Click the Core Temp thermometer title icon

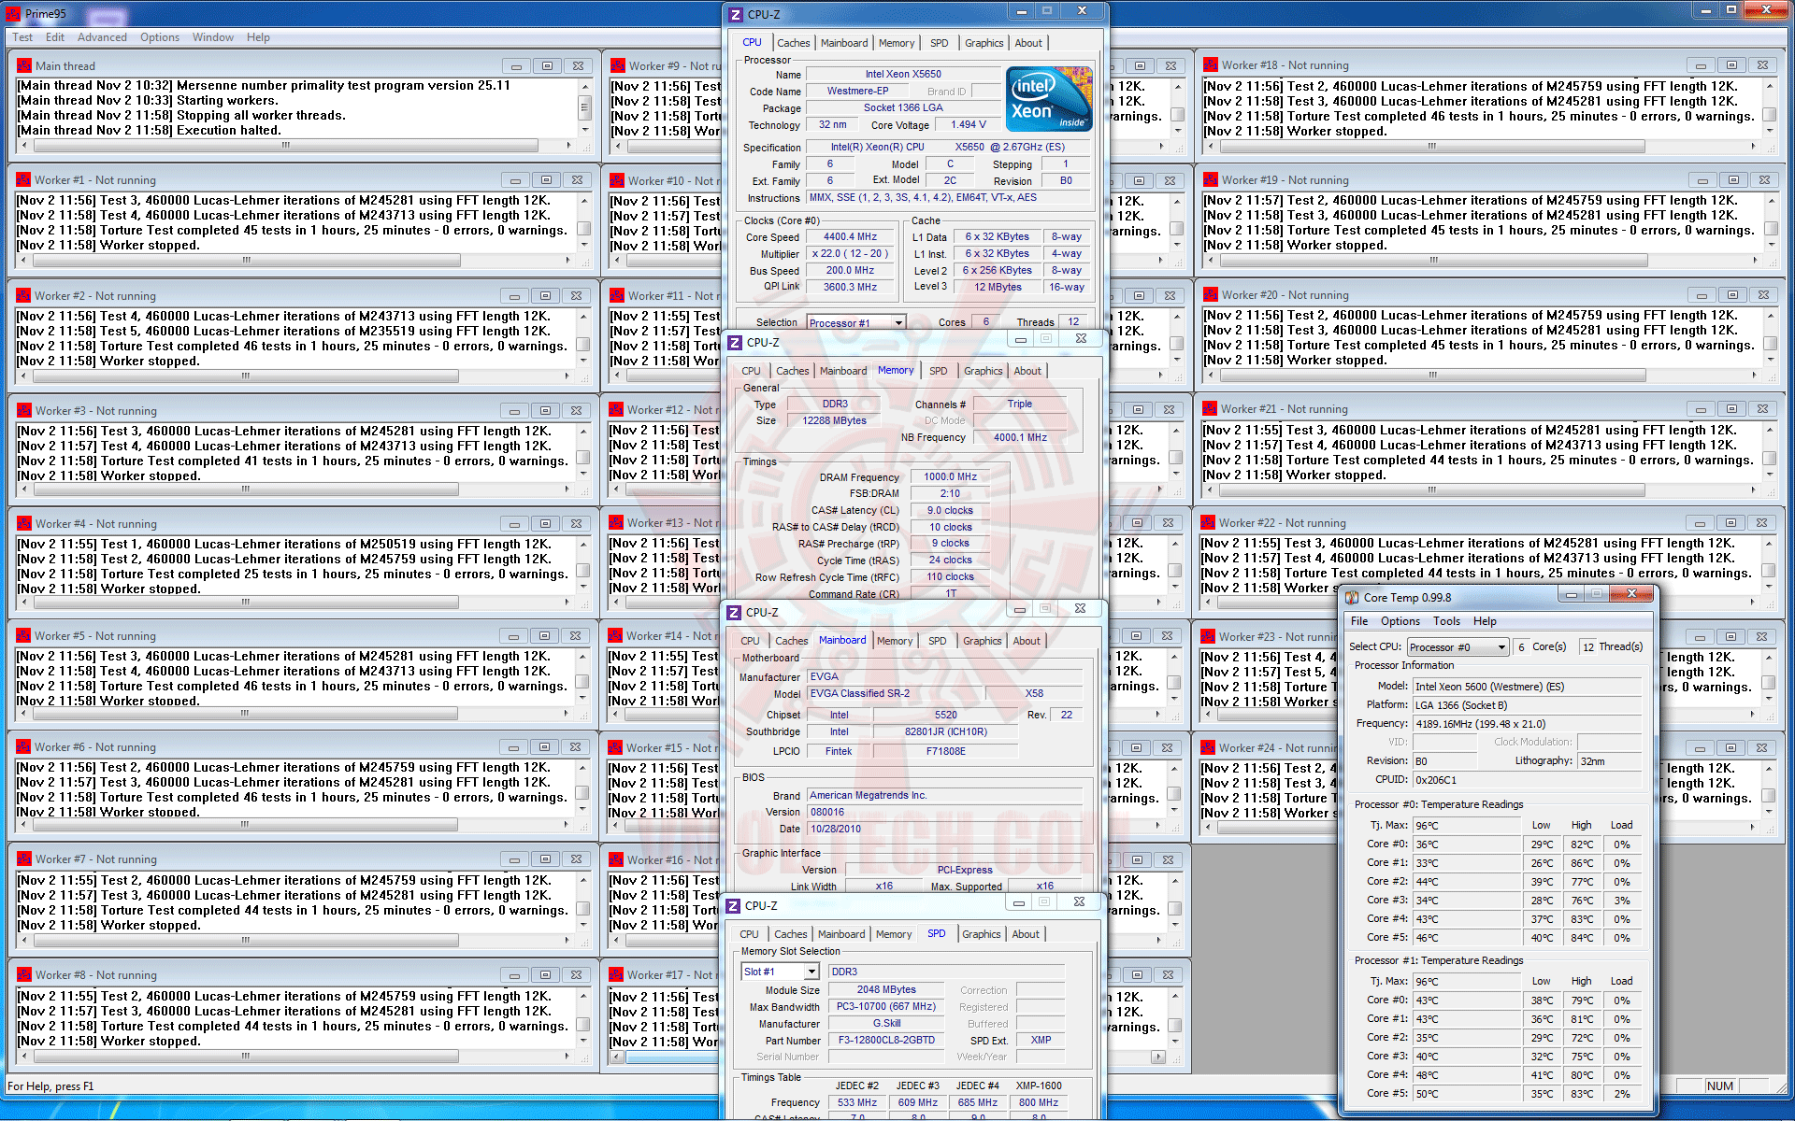click(1352, 597)
